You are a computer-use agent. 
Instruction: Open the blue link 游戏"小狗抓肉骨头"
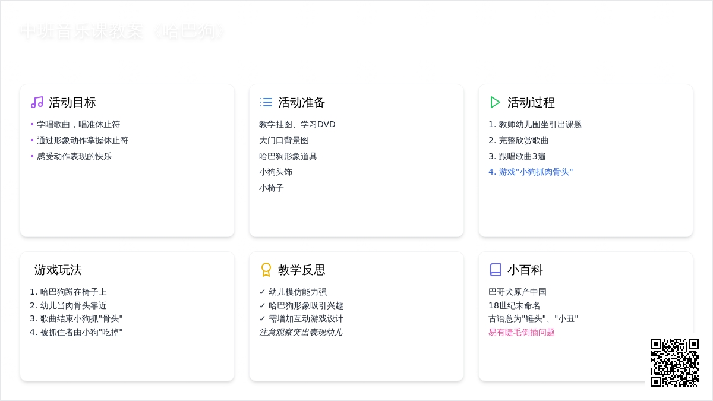coord(531,172)
